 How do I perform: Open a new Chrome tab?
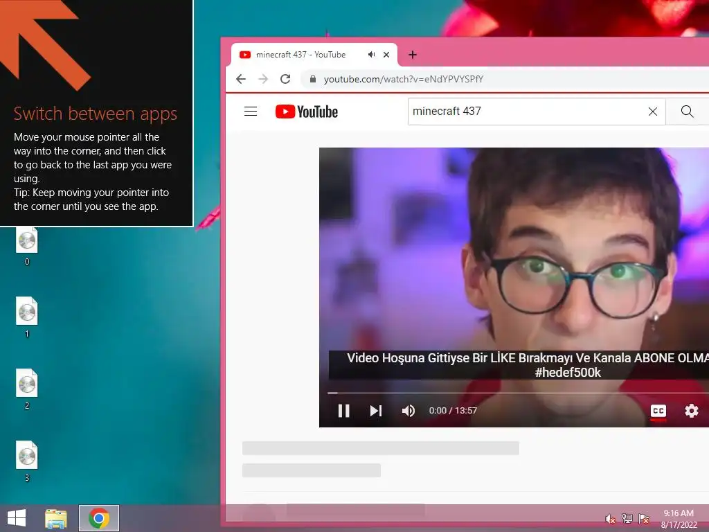click(413, 55)
